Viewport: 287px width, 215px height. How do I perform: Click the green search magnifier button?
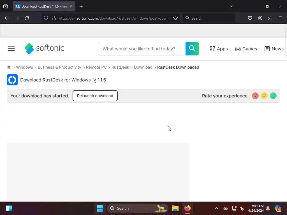(192, 49)
